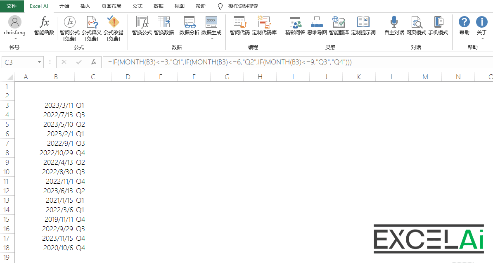
Task: Expand the 关于 about dropdown
Action: [482, 38]
